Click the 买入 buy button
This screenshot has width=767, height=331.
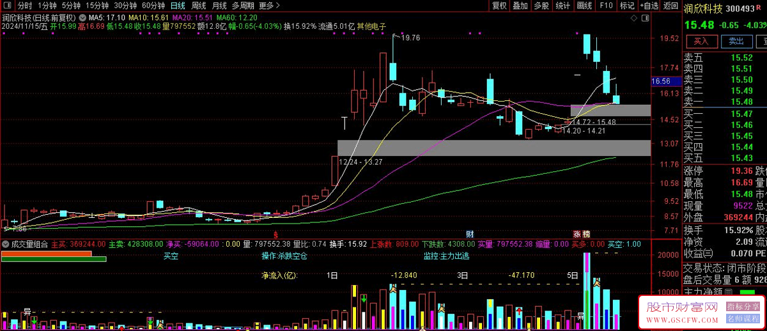[x=701, y=41]
